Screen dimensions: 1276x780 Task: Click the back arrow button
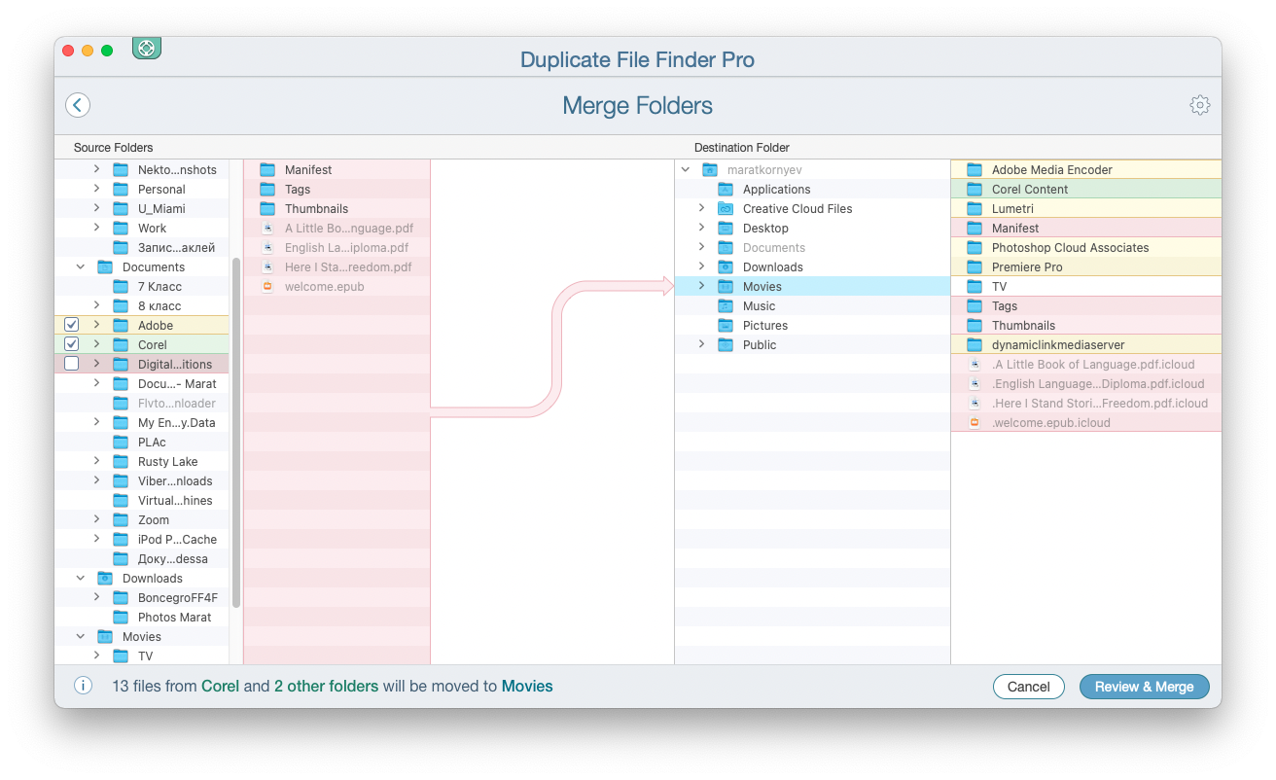[x=78, y=105]
